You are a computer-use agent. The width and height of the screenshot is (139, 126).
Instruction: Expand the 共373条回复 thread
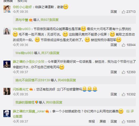[x=50, y=53]
